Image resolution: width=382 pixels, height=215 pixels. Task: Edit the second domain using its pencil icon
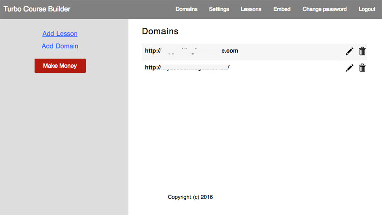click(349, 68)
